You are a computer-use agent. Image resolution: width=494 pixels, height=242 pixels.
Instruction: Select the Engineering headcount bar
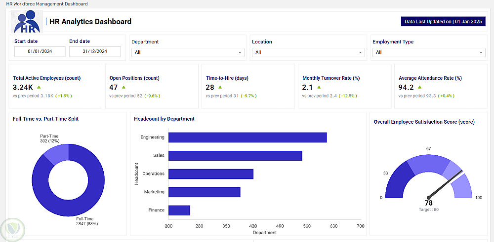247,137
